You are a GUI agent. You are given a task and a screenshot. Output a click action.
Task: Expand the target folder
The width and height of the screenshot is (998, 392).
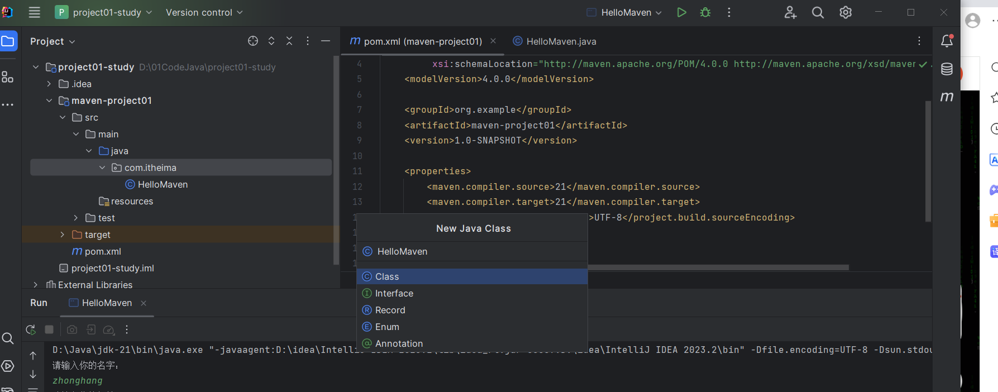63,235
